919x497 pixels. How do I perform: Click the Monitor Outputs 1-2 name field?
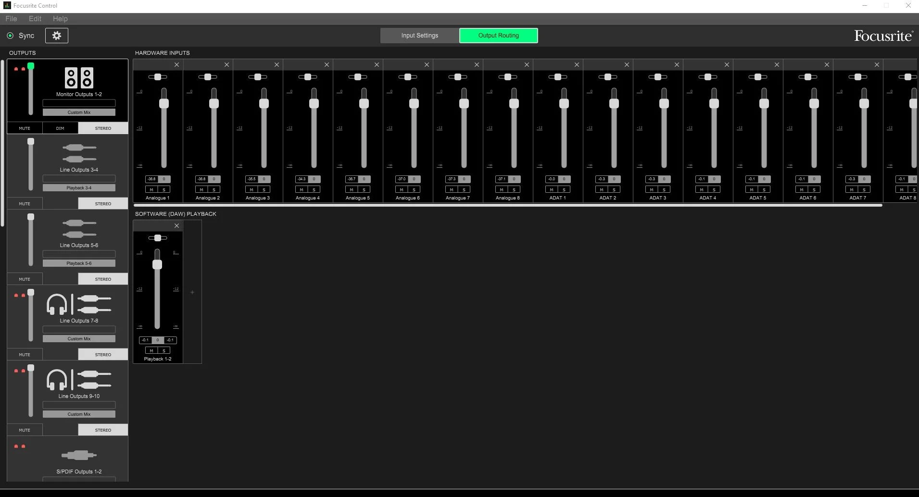(x=79, y=103)
